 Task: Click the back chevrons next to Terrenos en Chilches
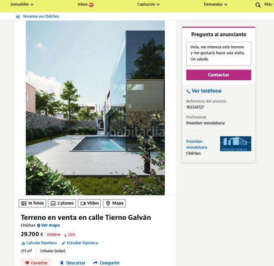18,17
